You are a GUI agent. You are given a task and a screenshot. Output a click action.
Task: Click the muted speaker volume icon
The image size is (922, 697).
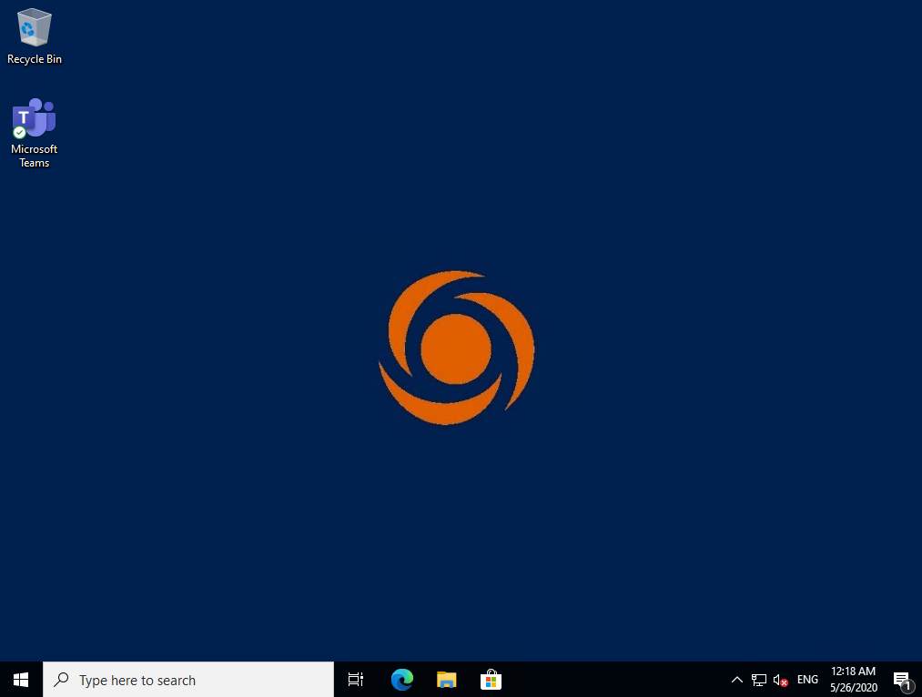[x=780, y=680]
